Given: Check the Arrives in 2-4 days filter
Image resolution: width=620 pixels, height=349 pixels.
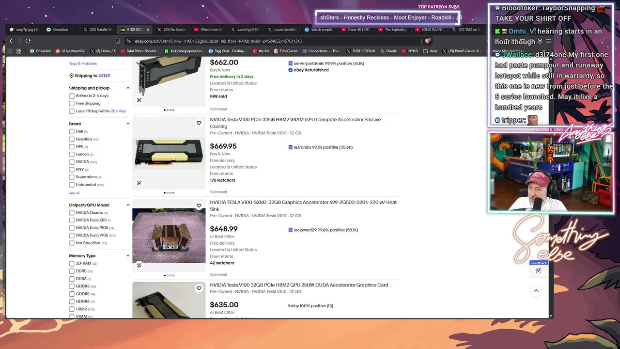Looking at the screenshot, I should pos(72,96).
